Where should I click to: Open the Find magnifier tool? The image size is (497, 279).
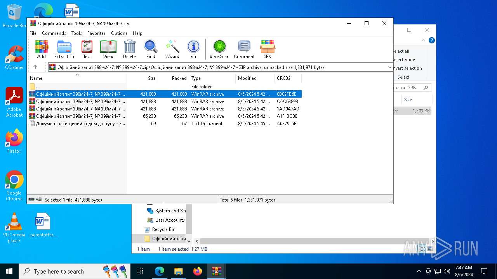(151, 49)
